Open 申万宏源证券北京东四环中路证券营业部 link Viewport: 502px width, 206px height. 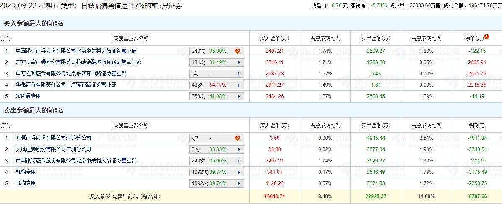[71, 74]
